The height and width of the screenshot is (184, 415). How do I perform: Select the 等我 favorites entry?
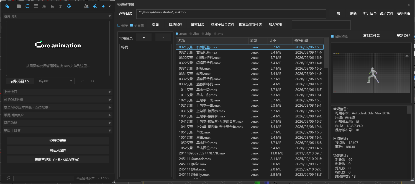[x=145, y=48]
